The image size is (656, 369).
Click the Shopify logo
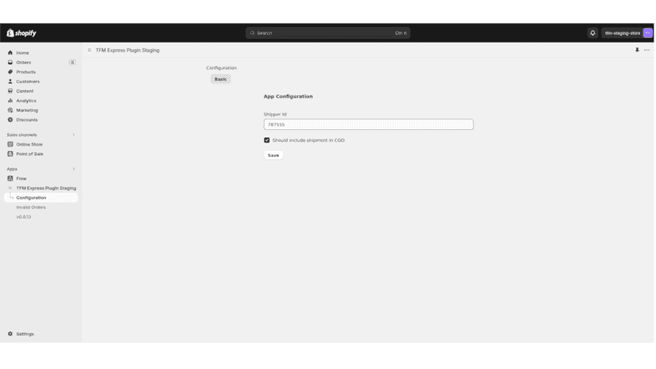(21, 33)
